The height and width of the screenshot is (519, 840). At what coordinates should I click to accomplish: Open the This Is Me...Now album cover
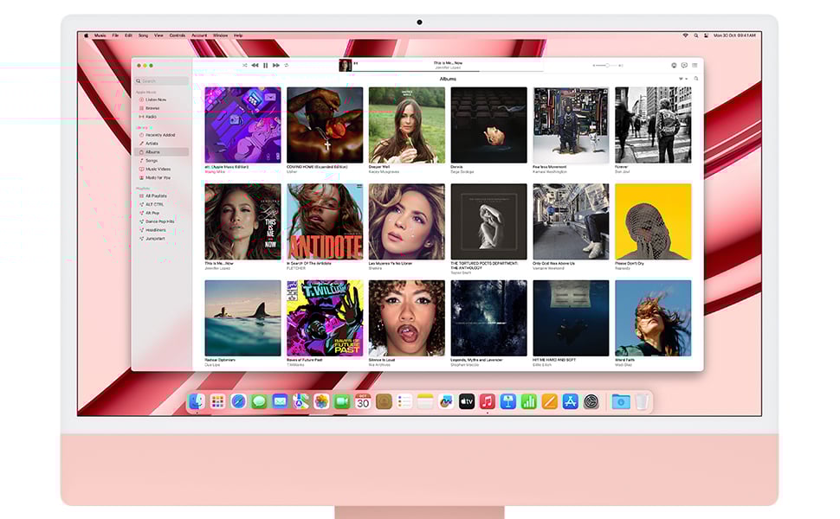click(242, 221)
